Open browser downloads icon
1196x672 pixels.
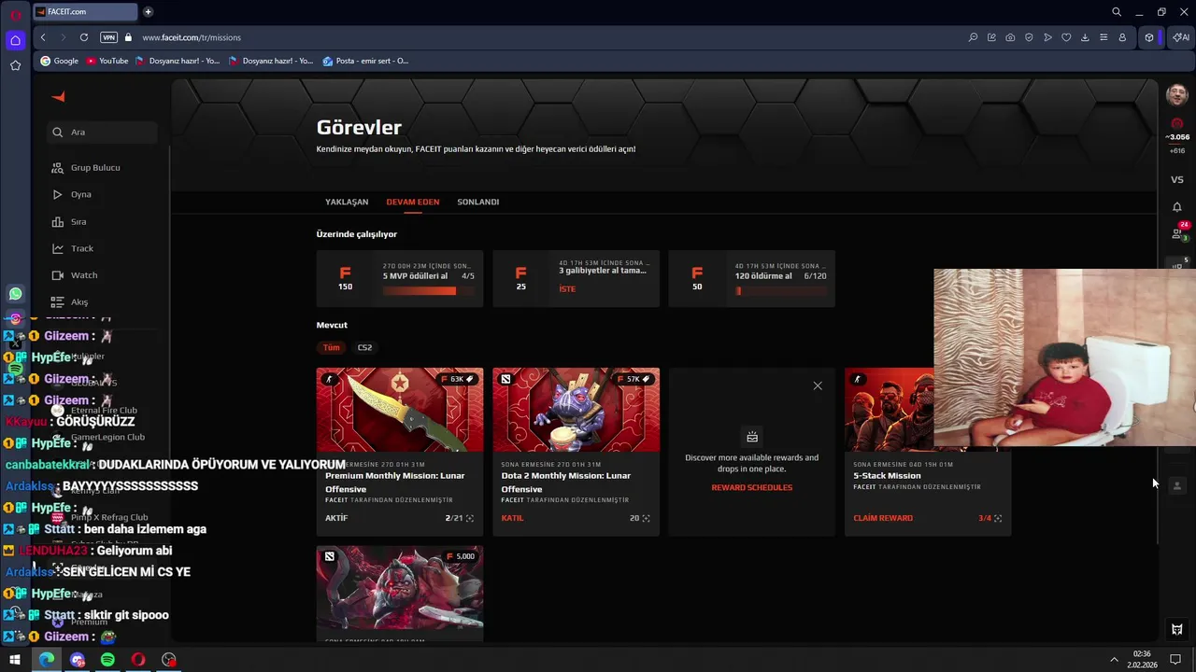[x=1085, y=37]
